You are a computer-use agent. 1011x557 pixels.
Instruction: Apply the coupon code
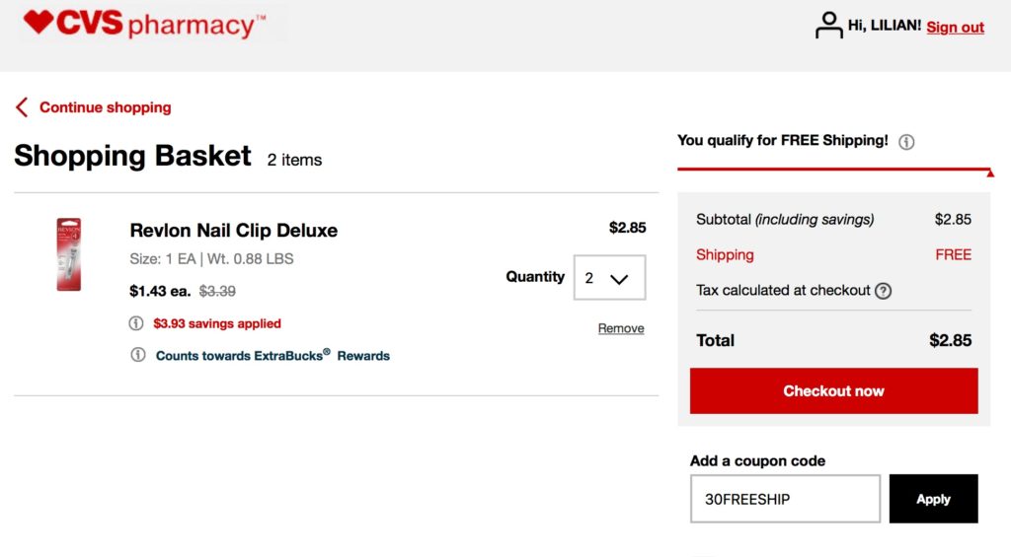933,499
